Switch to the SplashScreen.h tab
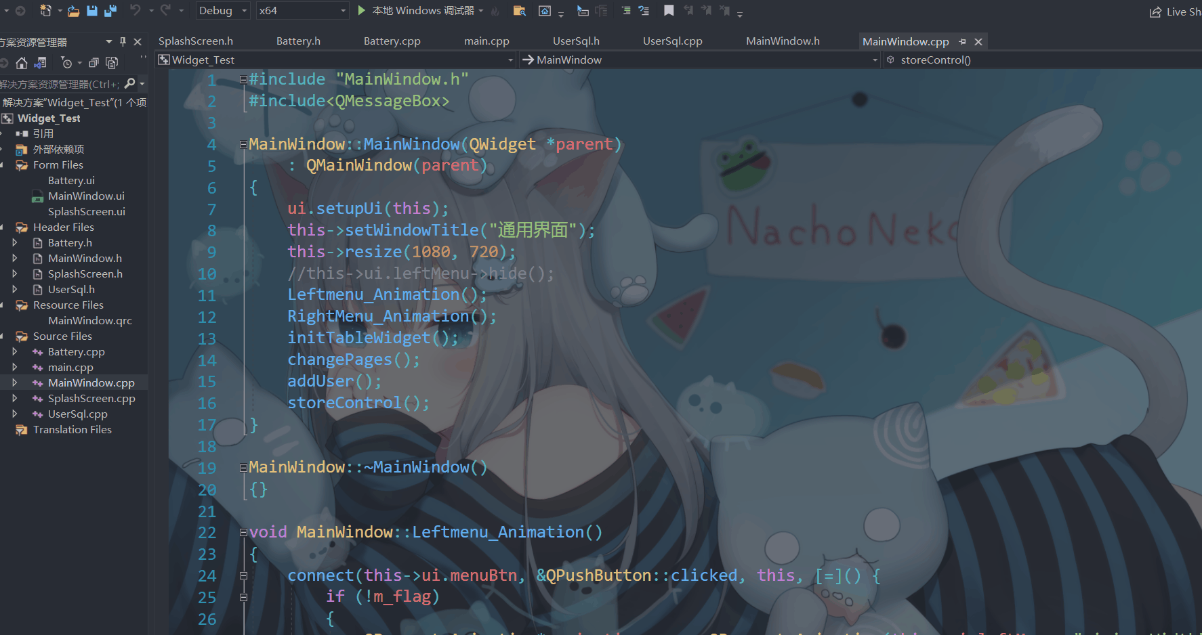 (196, 41)
